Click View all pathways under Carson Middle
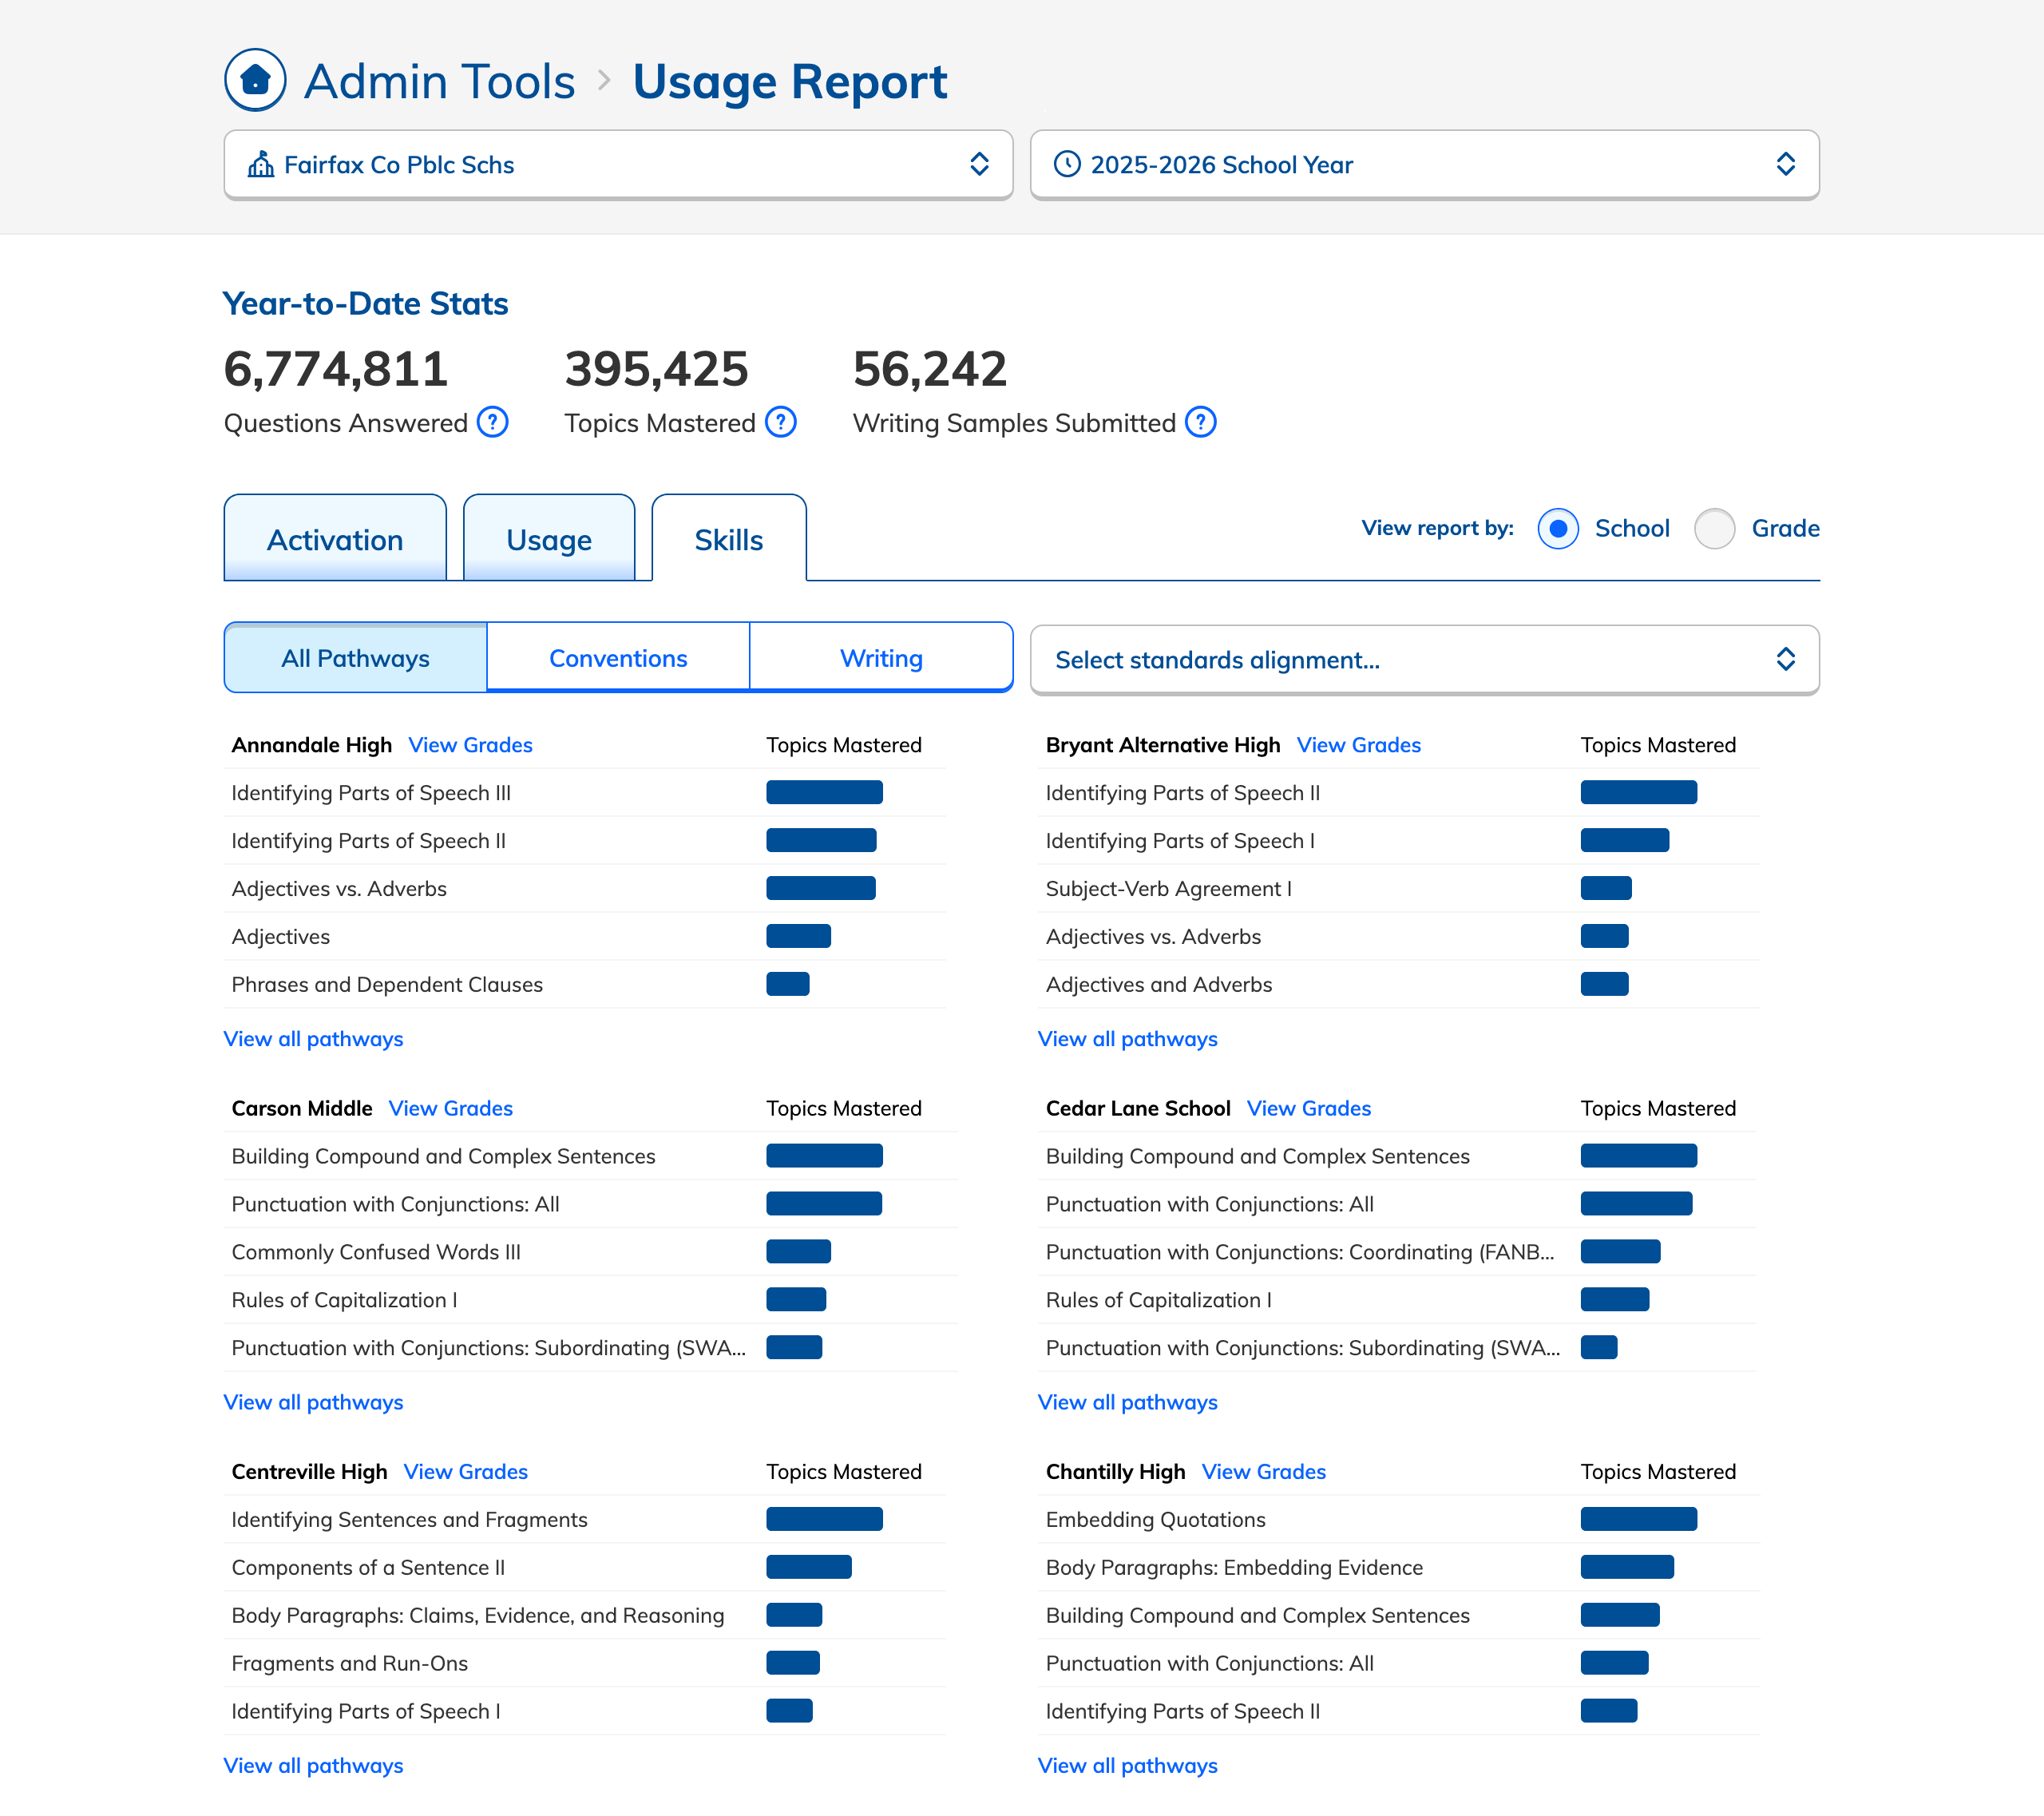This screenshot has height=1816, width=2044. coord(313,1402)
